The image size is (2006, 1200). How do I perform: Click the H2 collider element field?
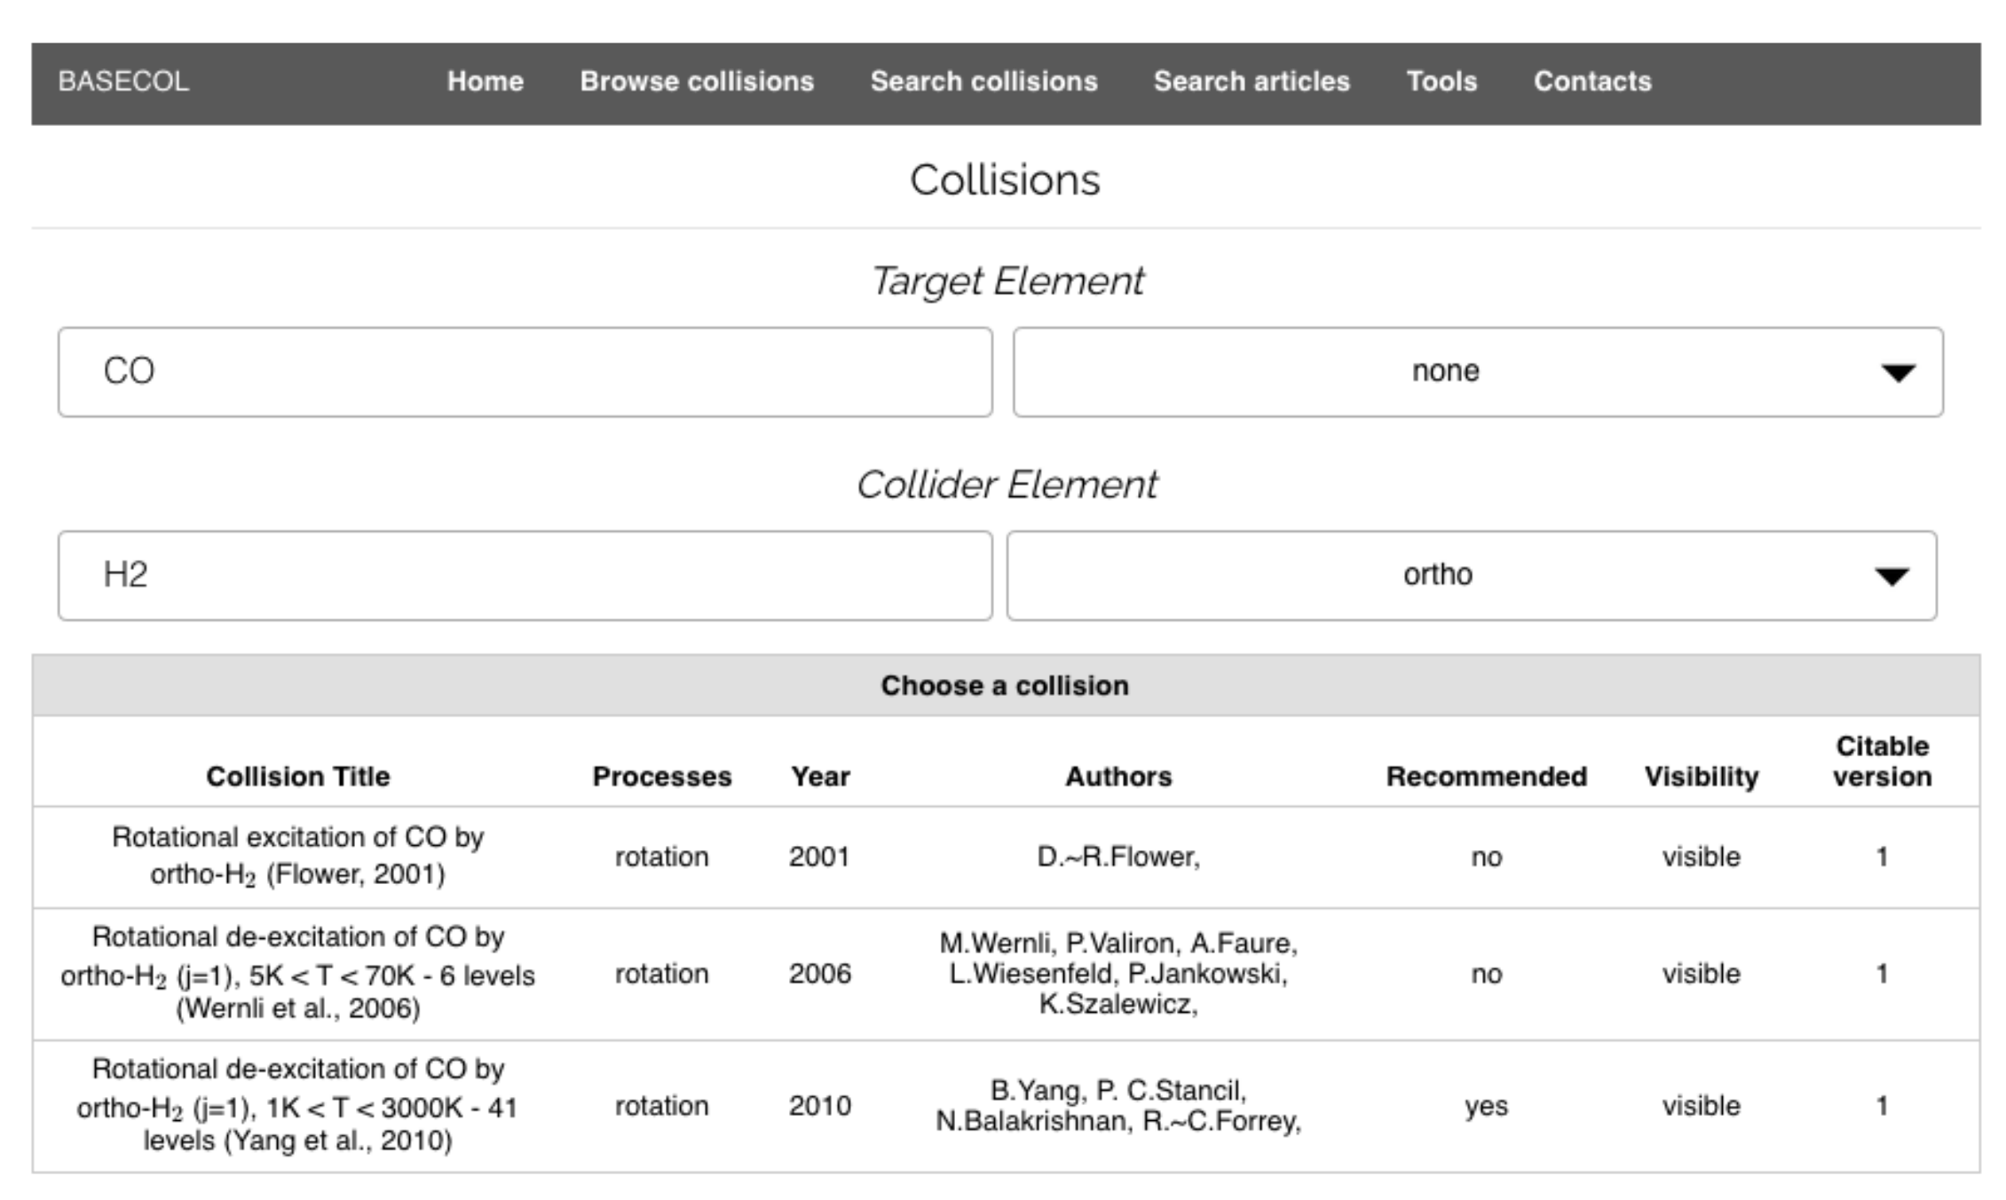pos(525,575)
